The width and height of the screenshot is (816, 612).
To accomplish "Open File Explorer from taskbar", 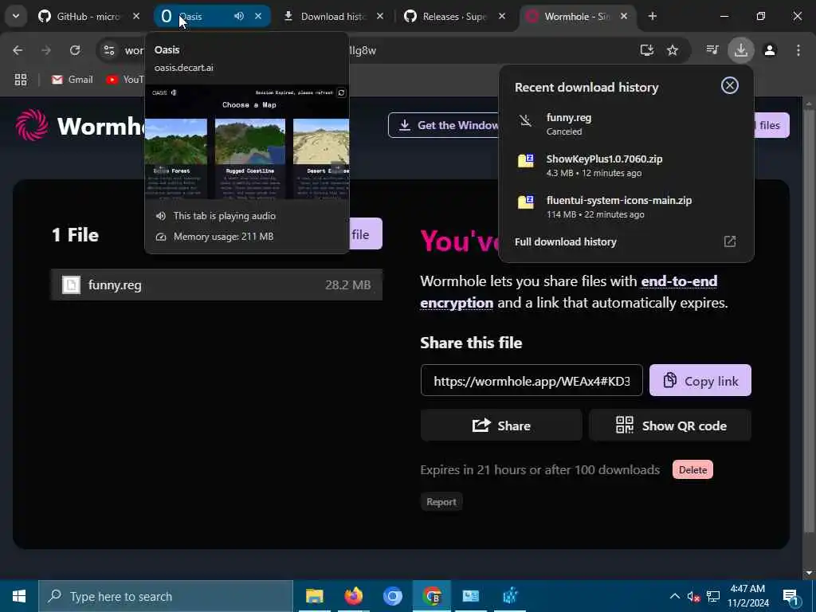I will click(314, 596).
